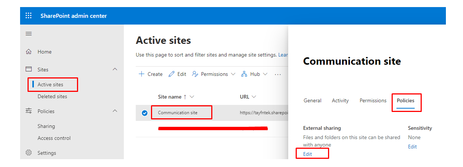Click the Edit pencil icon in toolbar
This screenshot has width=463, height=167.
pyautogui.click(x=171, y=74)
